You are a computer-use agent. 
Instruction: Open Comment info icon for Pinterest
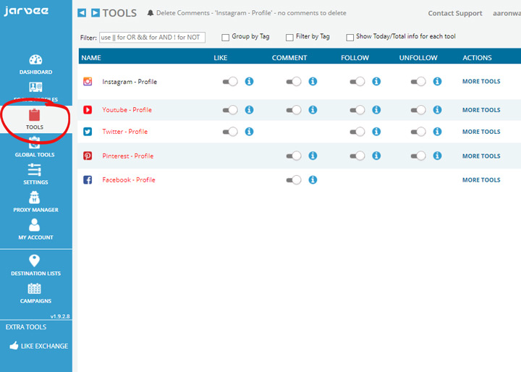[x=313, y=156]
